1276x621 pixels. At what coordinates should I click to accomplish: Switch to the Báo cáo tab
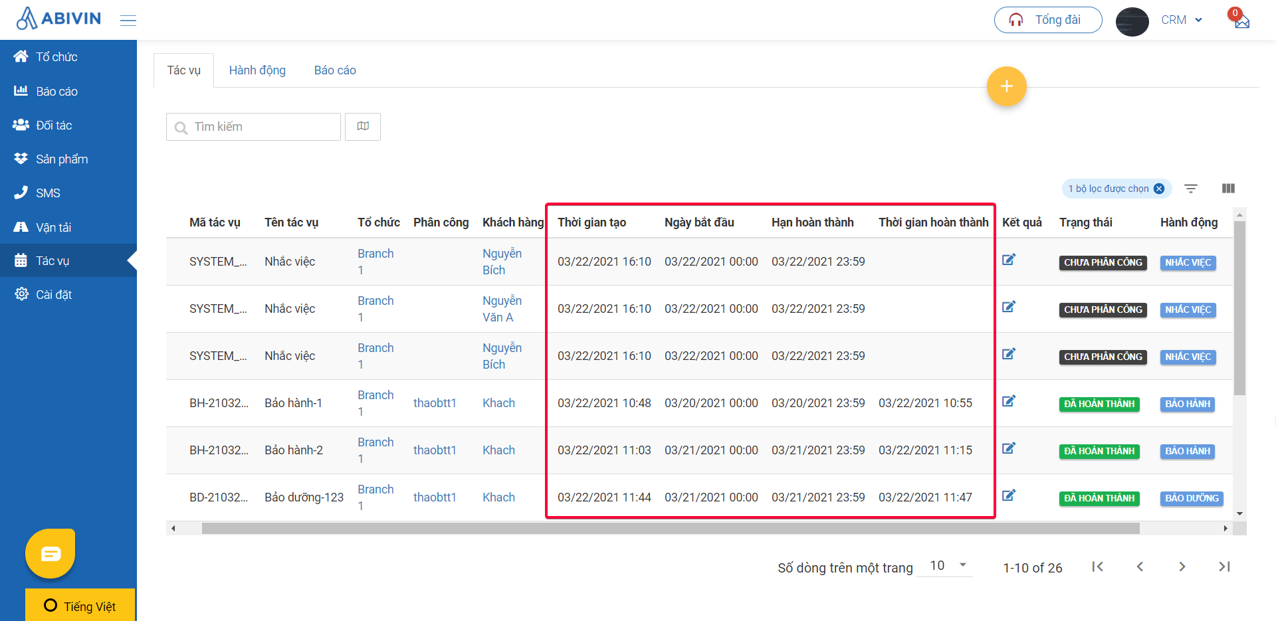(335, 70)
